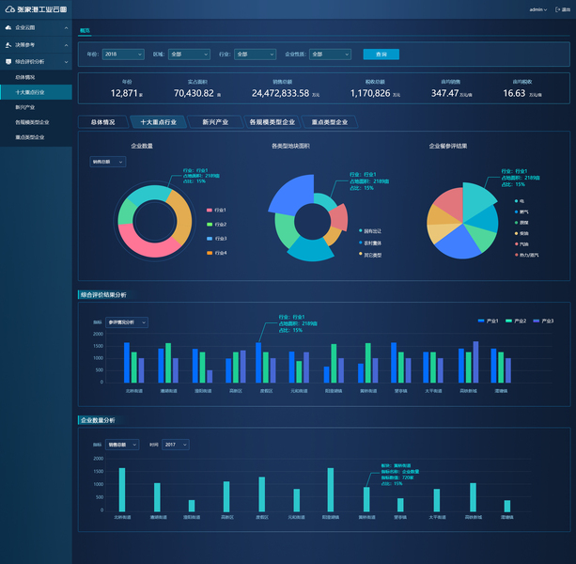Click the 决策参考 gavel sidebar icon
This screenshot has width=576, height=564.
click(x=8, y=45)
